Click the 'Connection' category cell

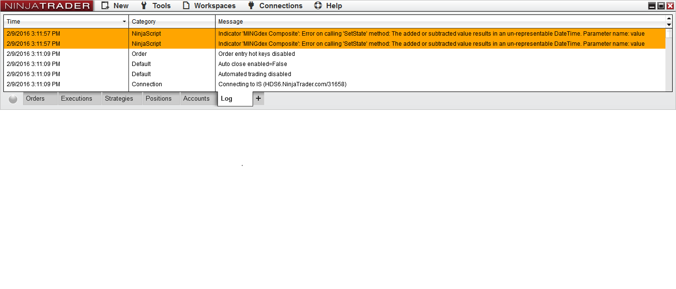tap(172, 84)
